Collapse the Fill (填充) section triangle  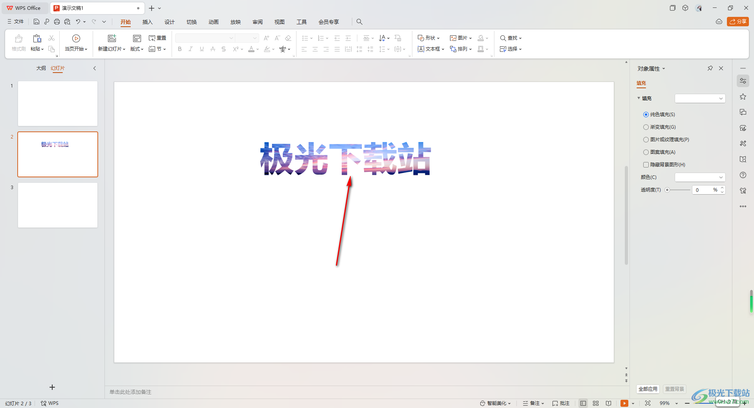pyautogui.click(x=639, y=98)
